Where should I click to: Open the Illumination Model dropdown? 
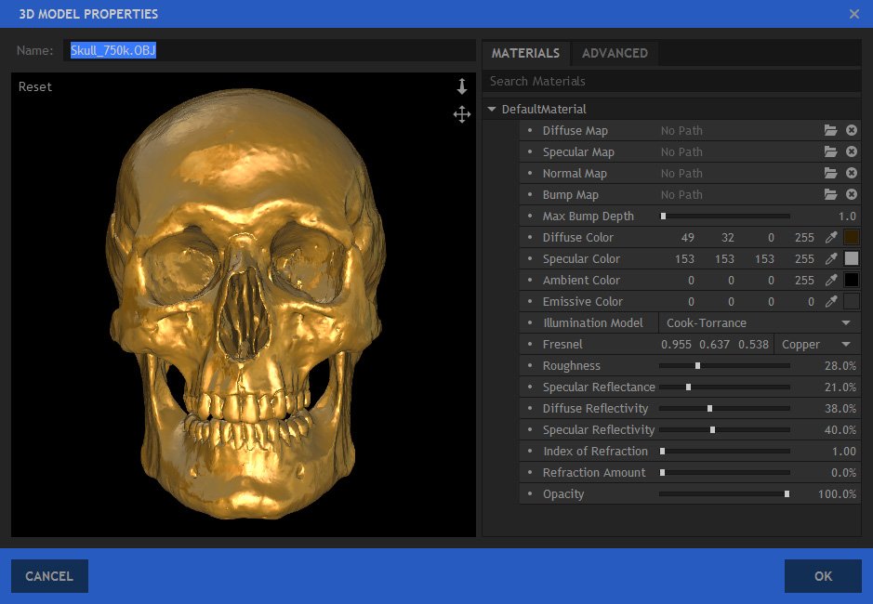pos(759,323)
